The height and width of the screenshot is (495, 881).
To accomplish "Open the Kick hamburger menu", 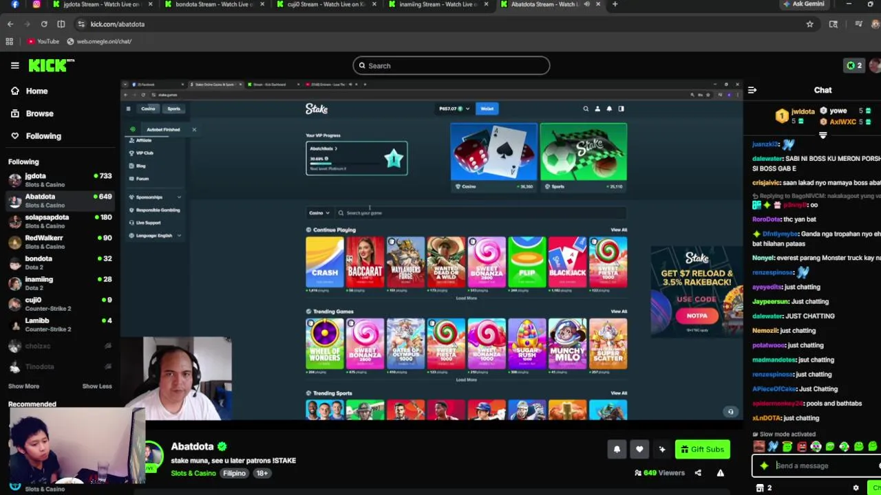I will click(x=14, y=65).
